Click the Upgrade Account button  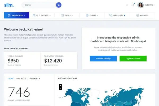pyautogui.click(x=133, y=59)
